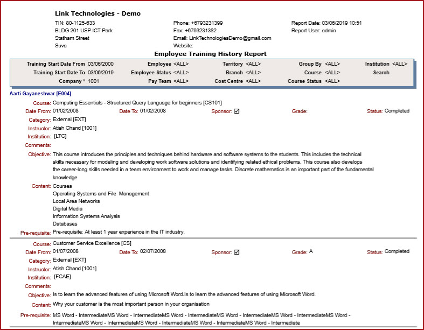Choose the Branch filter value
The height and width of the screenshot is (330, 424).
253,73
